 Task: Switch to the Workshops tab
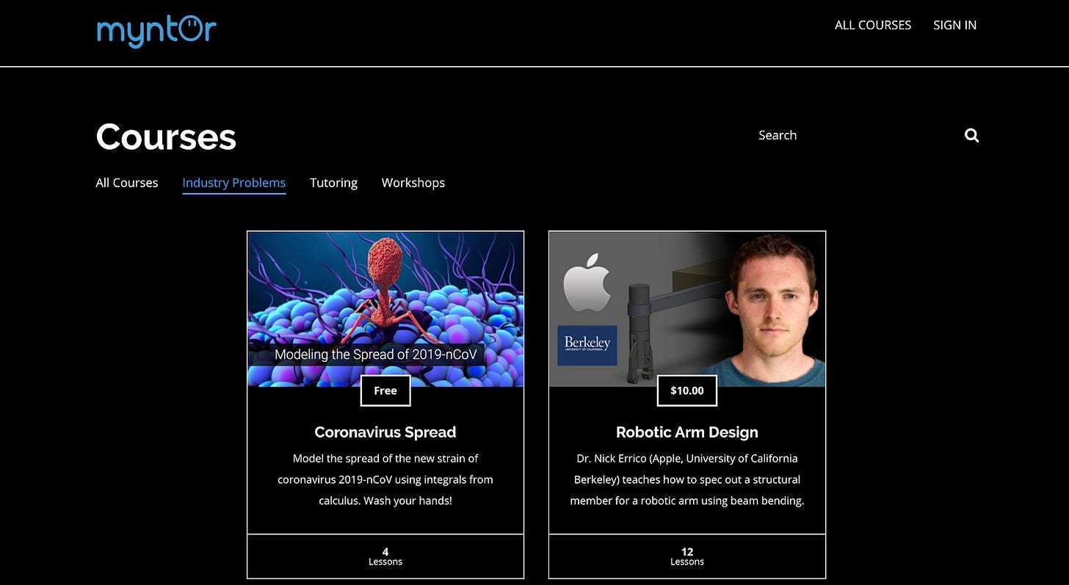point(413,183)
